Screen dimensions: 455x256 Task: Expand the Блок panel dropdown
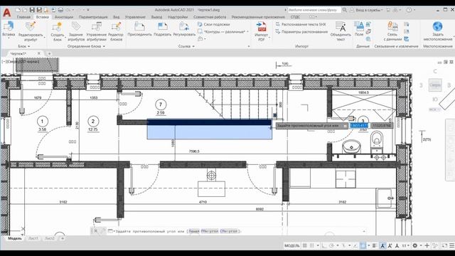tap(23, 46)
